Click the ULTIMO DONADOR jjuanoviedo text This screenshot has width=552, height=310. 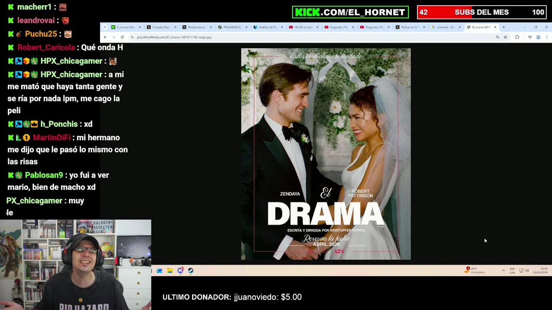[x=232, y=297]
